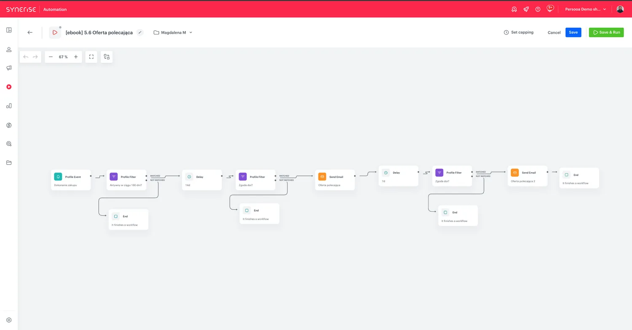Click the green Save & Run button

606,32
